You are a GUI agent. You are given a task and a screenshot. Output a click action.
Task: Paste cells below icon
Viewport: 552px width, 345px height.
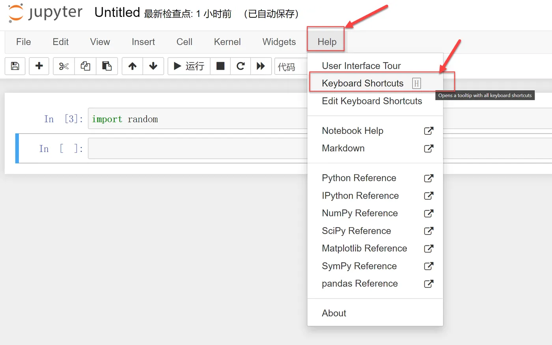107,66
